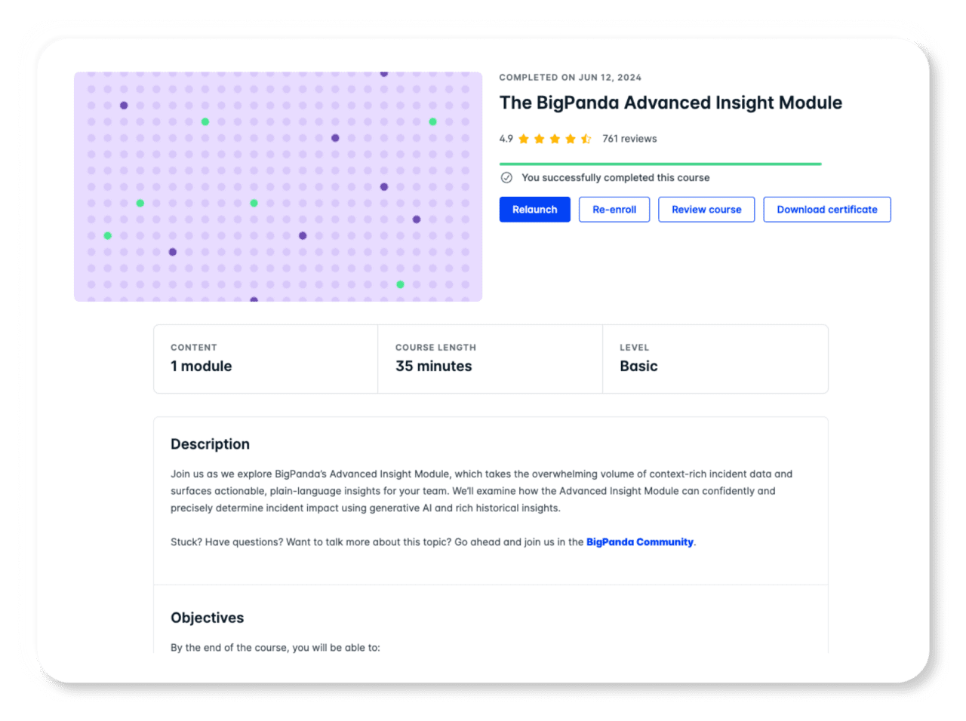Viewport: 966px width, 721px height.
Task: Click the completion checkmark circle icon
Action: [506, 177]
